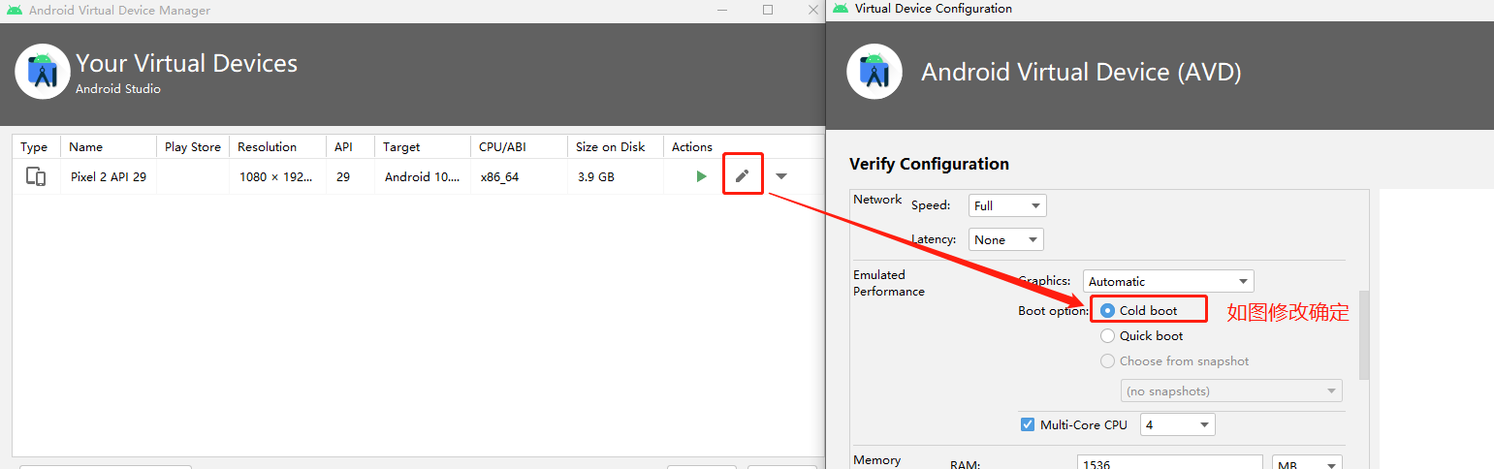Click the Android 10... target cell
The height and width of the screenshot is (469, 1494).
[x=422, y=177]
